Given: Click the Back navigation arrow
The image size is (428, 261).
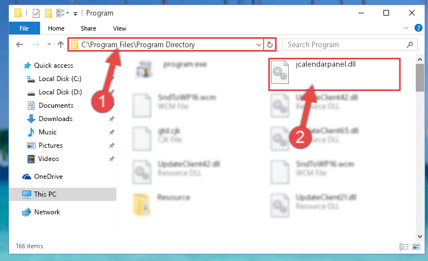Looking at the screenshot, I should 19,44.
